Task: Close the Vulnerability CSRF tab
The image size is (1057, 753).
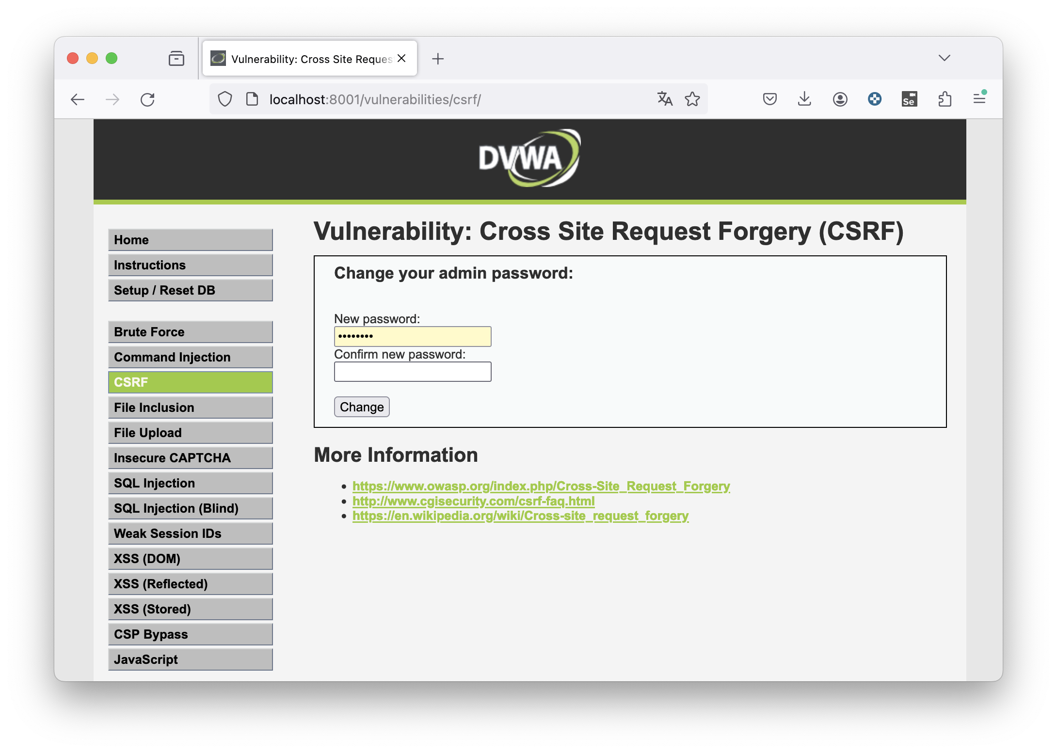Action: coord(401,59)
